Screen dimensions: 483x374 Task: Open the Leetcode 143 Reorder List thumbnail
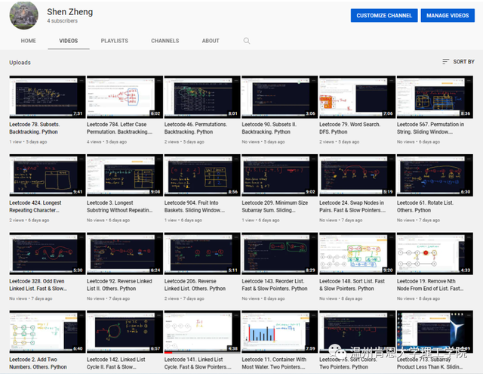[x=280, y=253]
